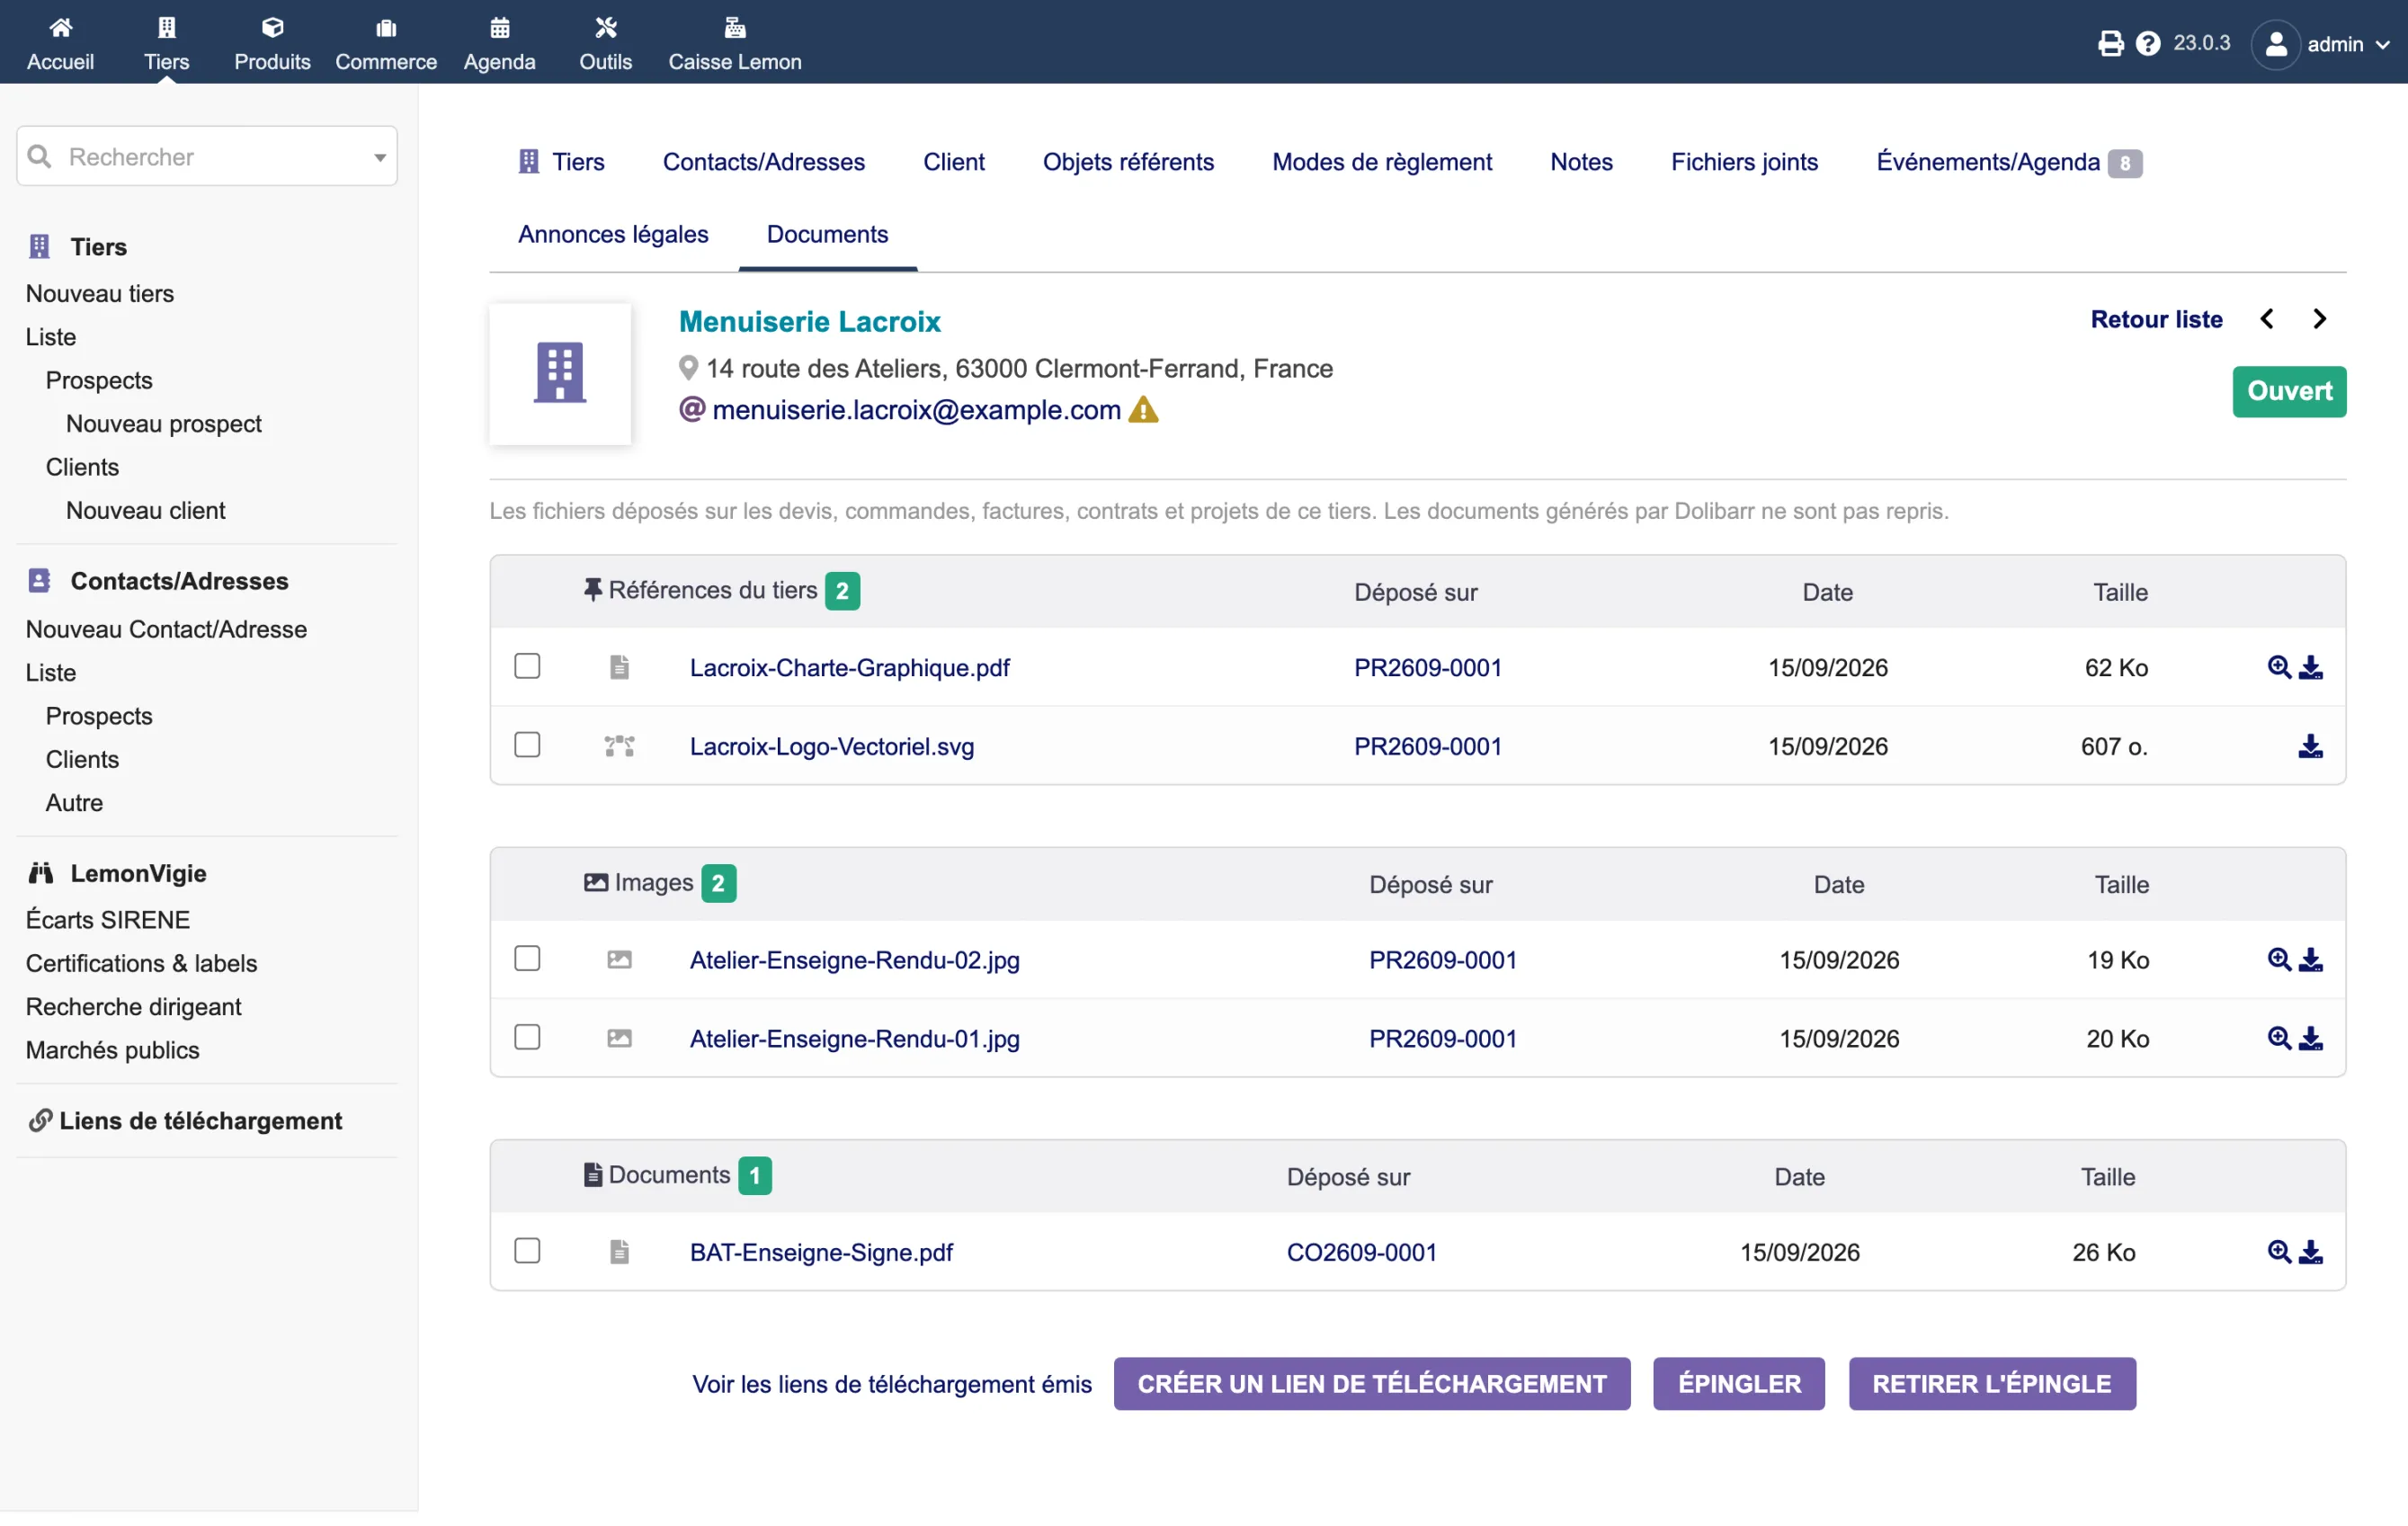
Task: Open the Commerce top menu
Action: (386, 44)
